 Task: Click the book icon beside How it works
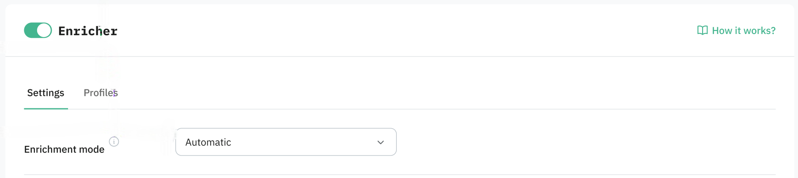pyautogui.click(x=702, y=30)
